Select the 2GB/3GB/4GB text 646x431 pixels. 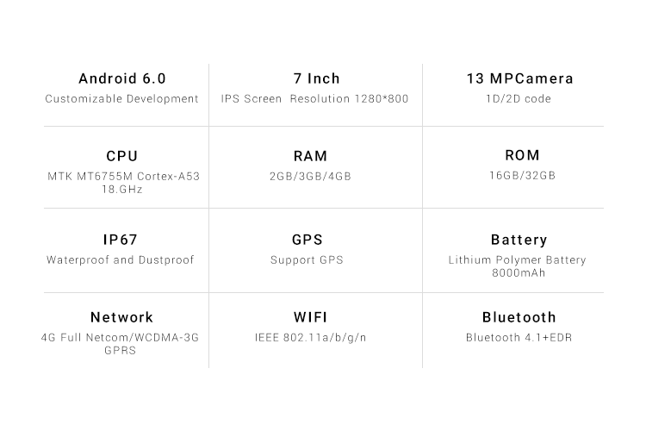[x=310, y=177]
